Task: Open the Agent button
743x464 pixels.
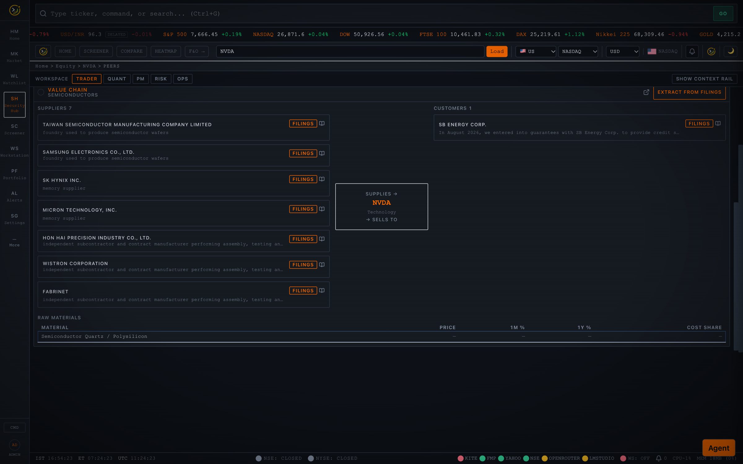Action: point(719,448)
